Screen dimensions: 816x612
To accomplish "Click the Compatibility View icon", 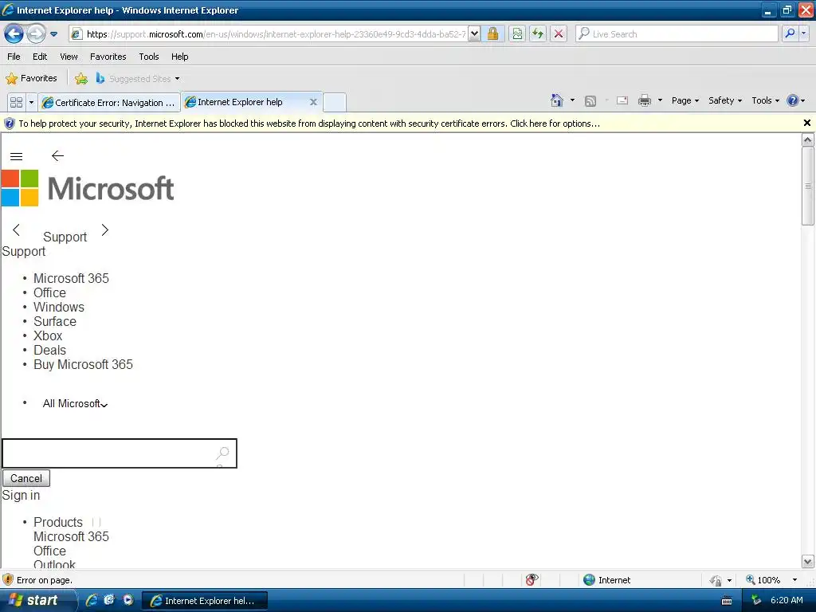I will pyautogui.click(x=516, y=33).
